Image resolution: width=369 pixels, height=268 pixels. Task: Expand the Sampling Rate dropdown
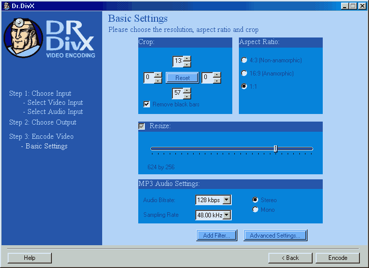[x=227, y=215]
